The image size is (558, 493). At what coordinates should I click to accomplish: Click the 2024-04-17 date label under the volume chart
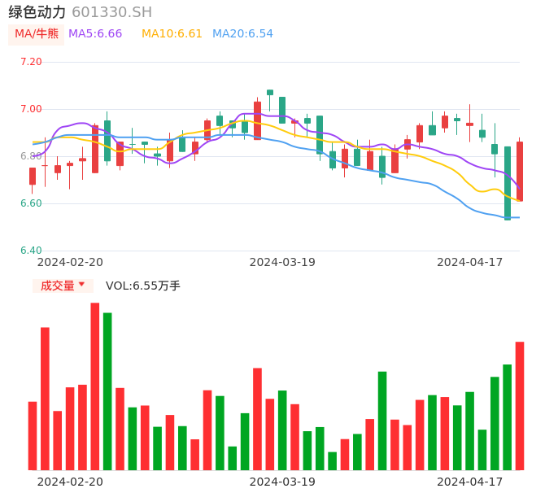pos(469,482)
